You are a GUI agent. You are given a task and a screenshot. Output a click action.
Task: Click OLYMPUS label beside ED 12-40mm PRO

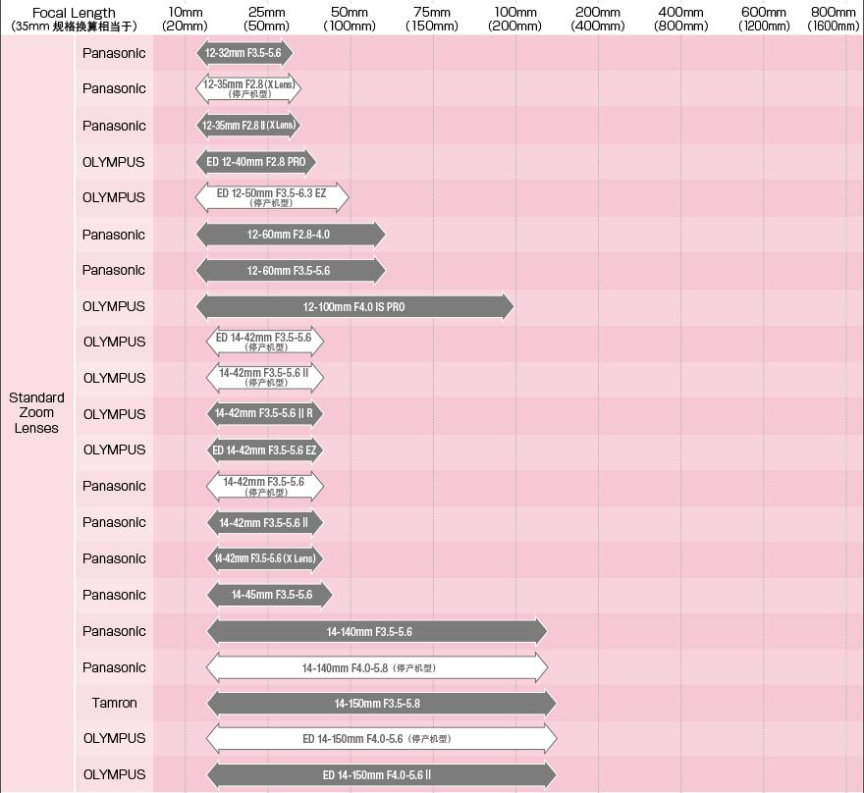coord(114,163)
